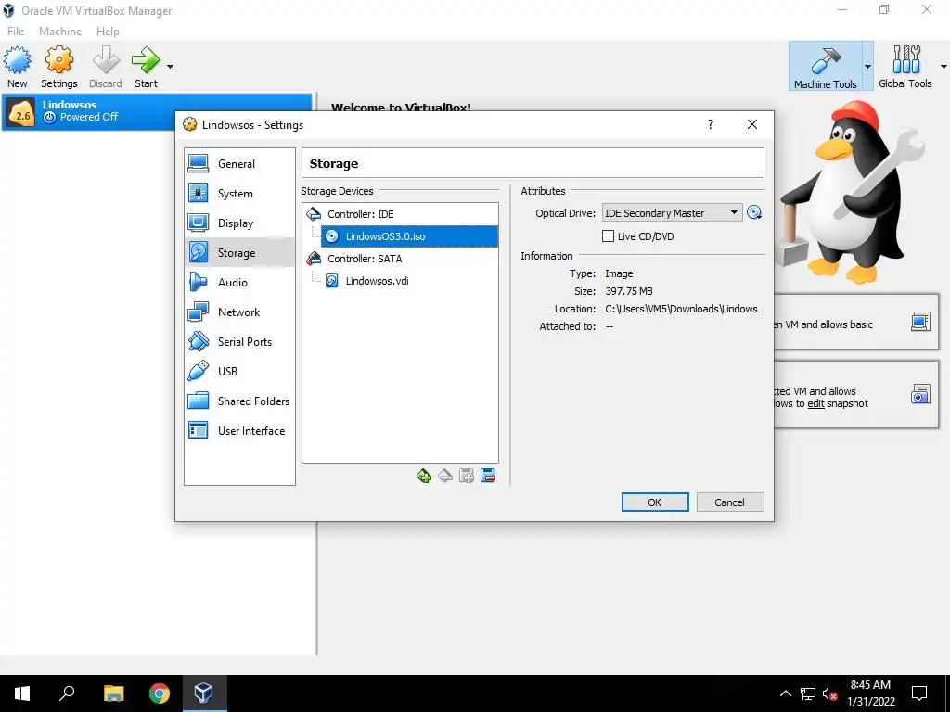Enable the Live CD/DVD checkbox

pyautogui.click(x=608, y=236)
